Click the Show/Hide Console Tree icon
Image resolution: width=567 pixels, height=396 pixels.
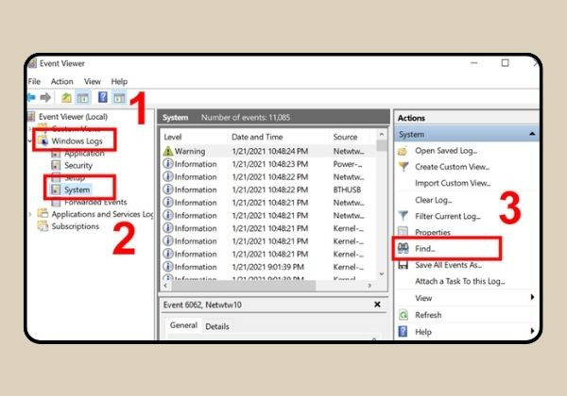[x=83, y=98]
